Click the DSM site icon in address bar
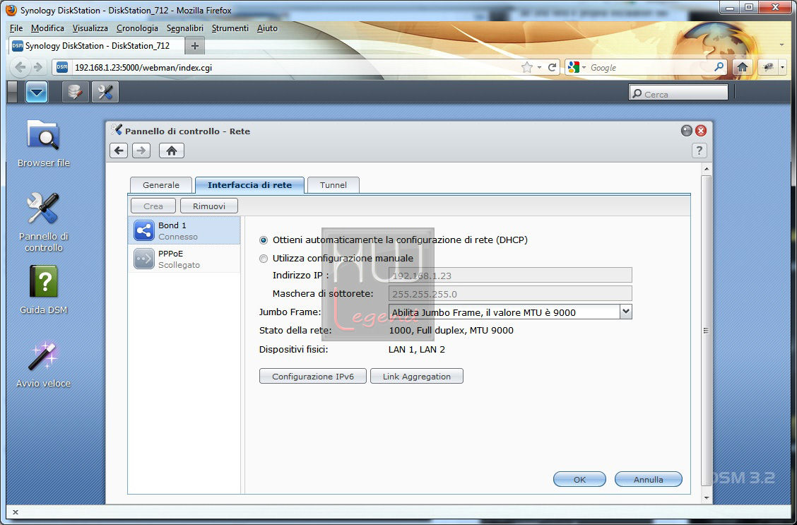797x525 pixels. click(62, 67)
